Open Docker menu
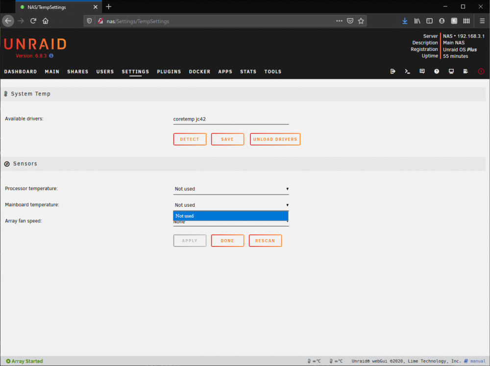 point(199,72)
